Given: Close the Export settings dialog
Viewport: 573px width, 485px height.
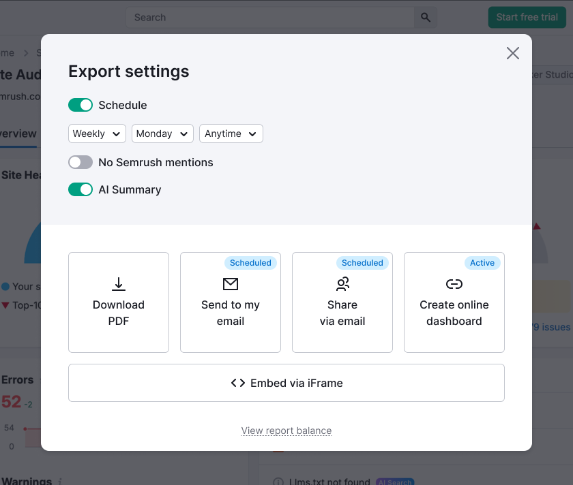Looking at the screenshot, I should click(513, 53).
